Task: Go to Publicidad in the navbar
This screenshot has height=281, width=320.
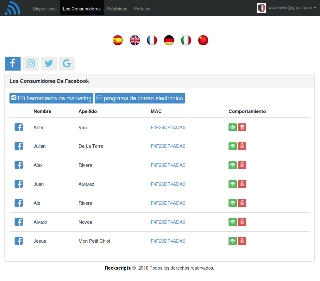Action: coord(117,9)
